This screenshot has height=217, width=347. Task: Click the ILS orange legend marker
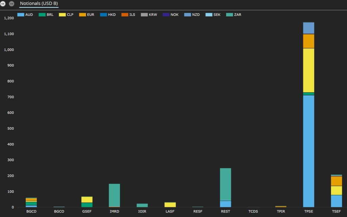pyautogui.click(x=125, y=15)
